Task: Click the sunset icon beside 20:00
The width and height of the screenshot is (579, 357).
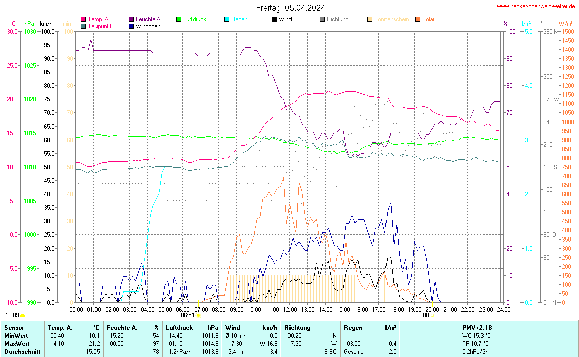Action: [x=433, y=315]
